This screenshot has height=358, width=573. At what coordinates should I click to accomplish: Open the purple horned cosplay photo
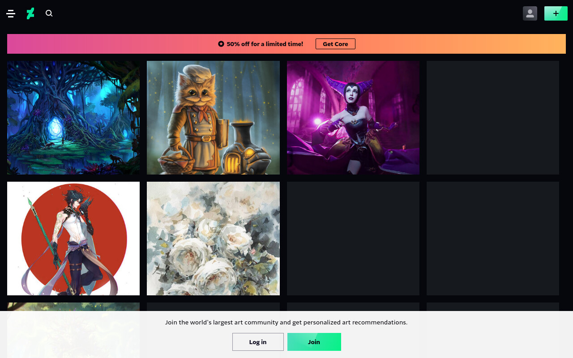353,118
